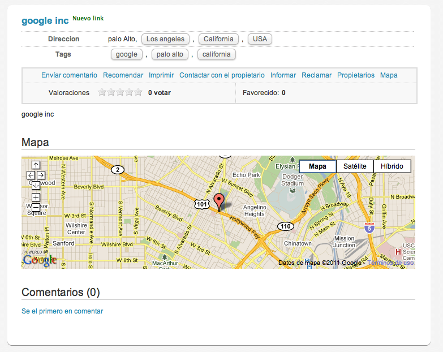Click the Route 2 shield on map
This screenshot has height=352, width=443.
(x=118, y=170)
